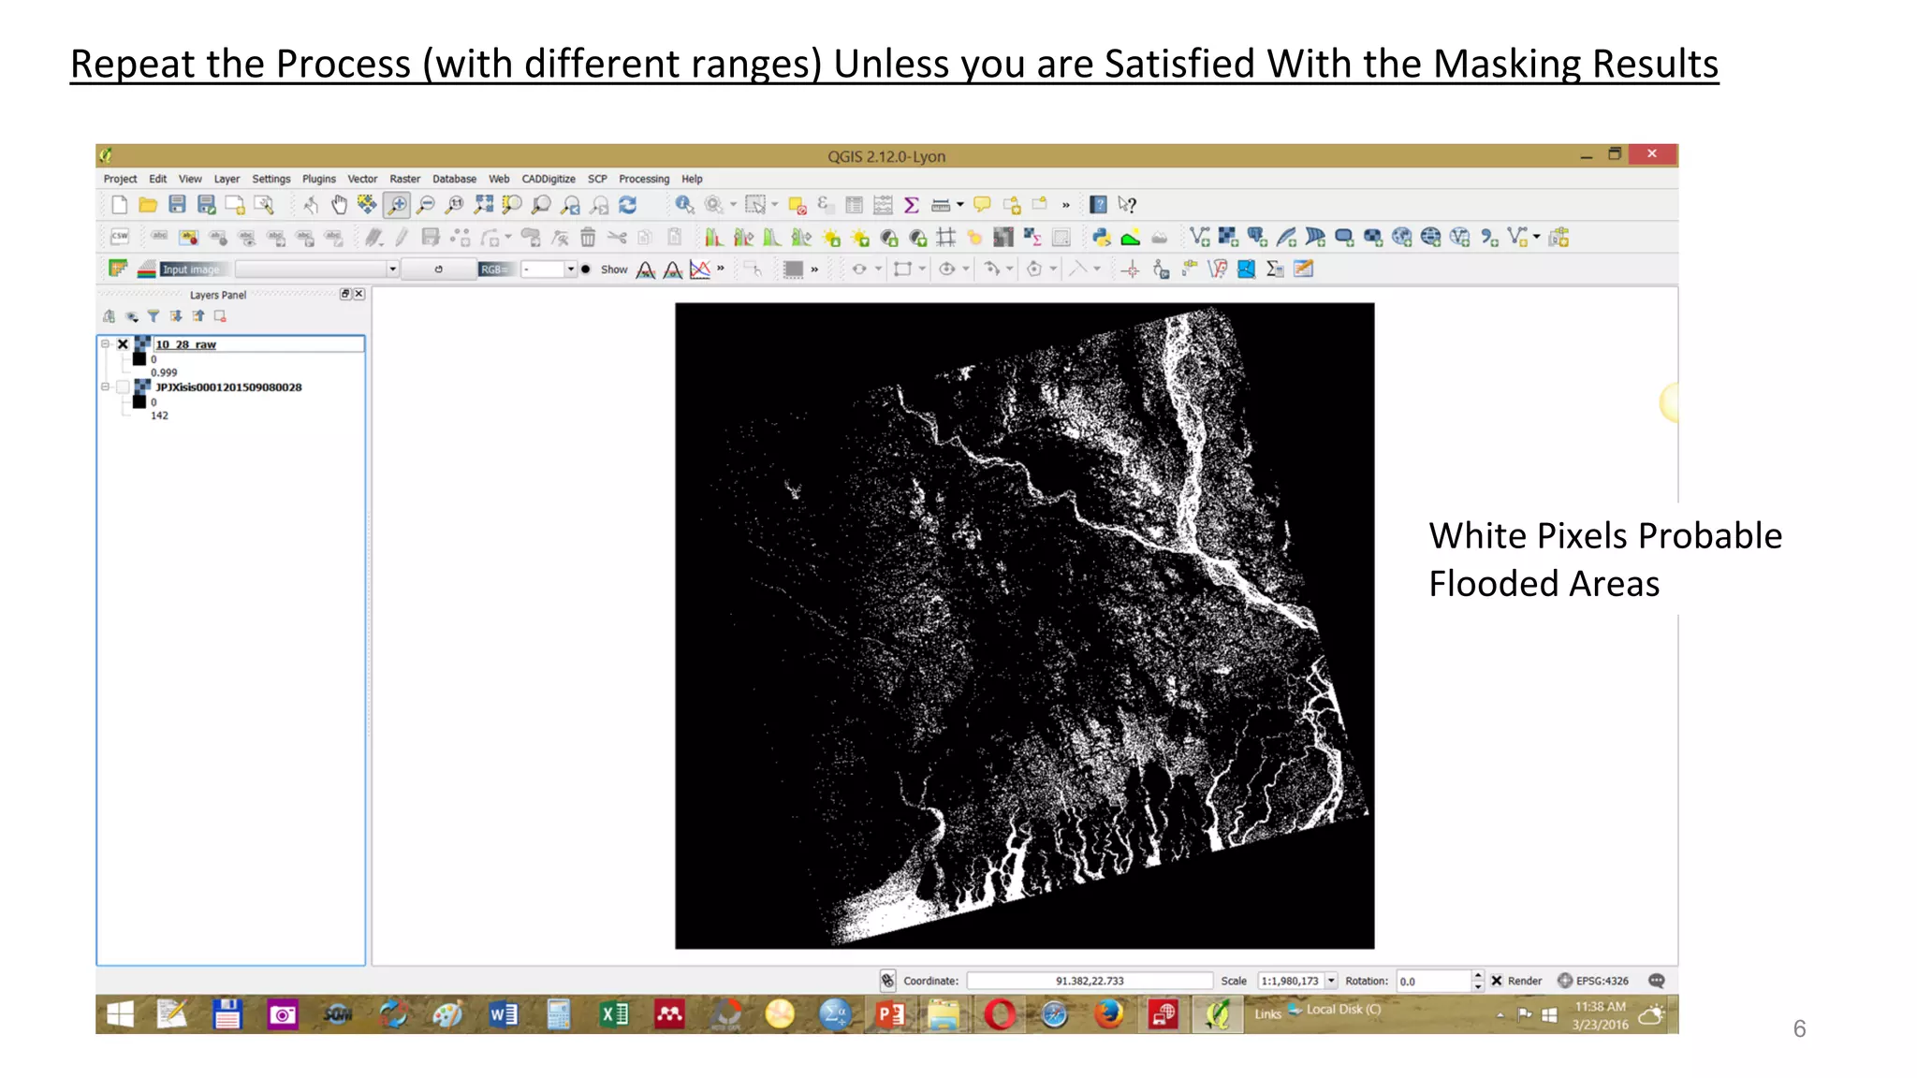Viewport: 1917px width, 1078px height.
Task: Delete selected with trash icon
Action: pyautogui.click(x=588, y=238)
